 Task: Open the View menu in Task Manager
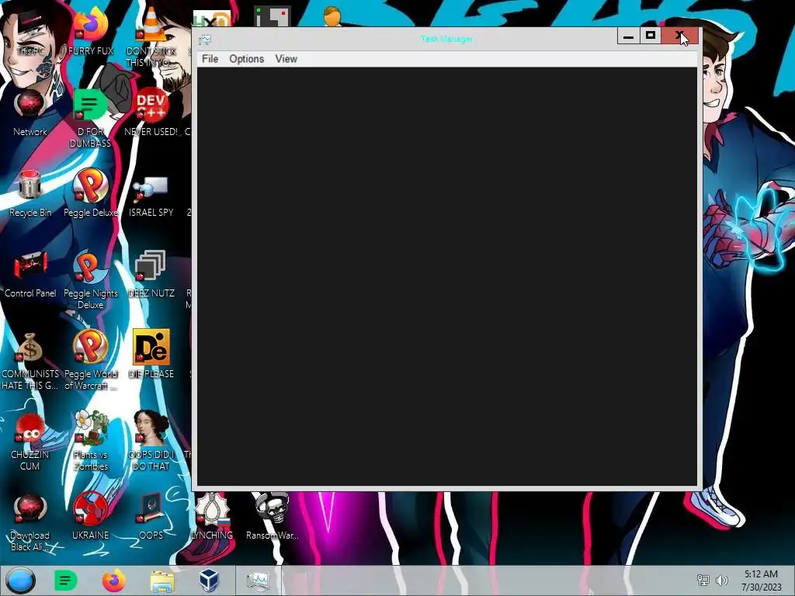[286, 59]
